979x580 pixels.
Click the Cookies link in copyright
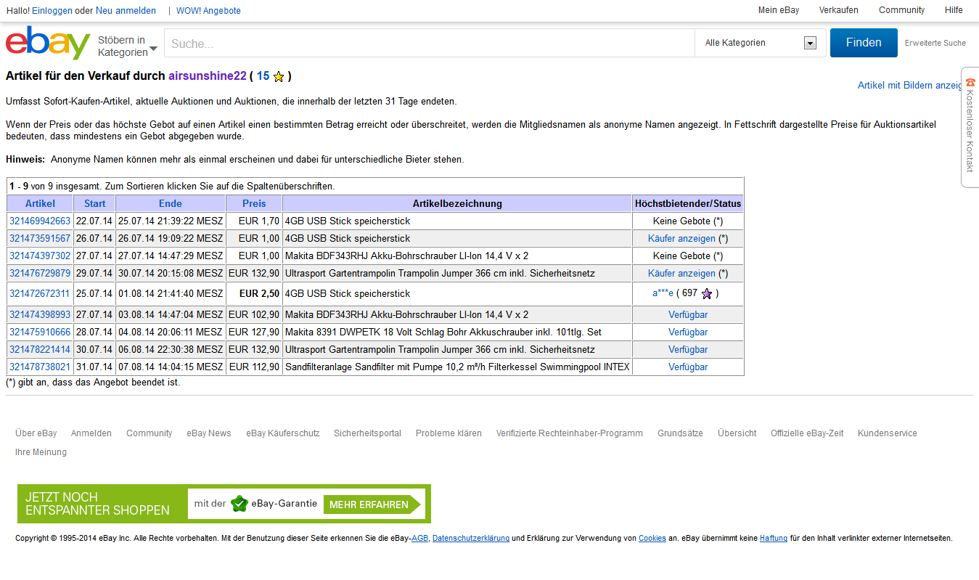click(x=652, y=539)
